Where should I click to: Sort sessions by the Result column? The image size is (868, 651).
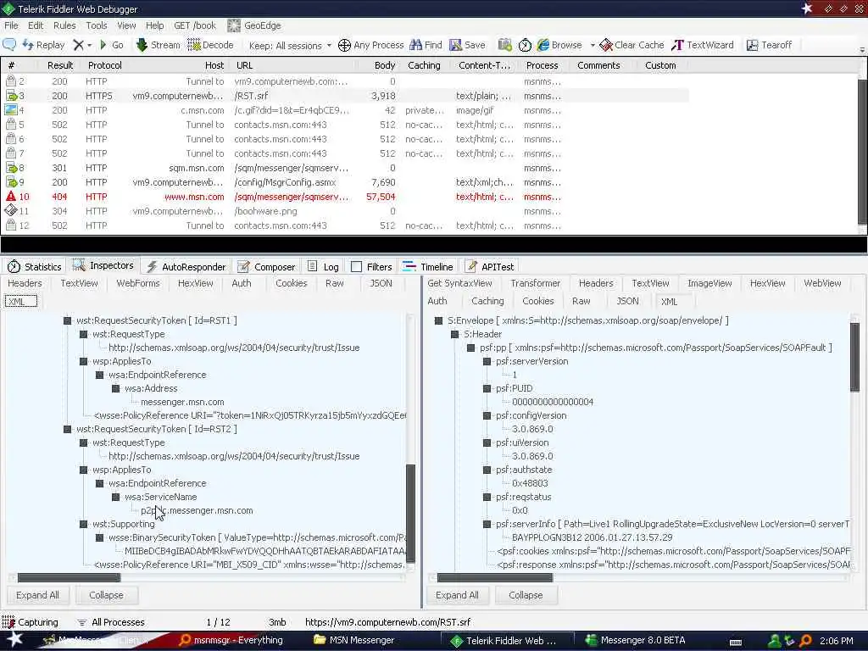click(x=60, y=65)
